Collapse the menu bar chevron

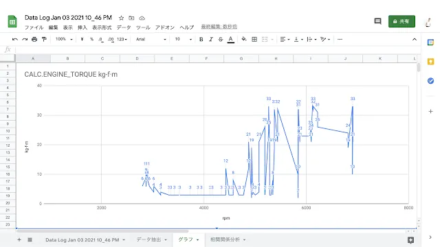pos(415,39)
